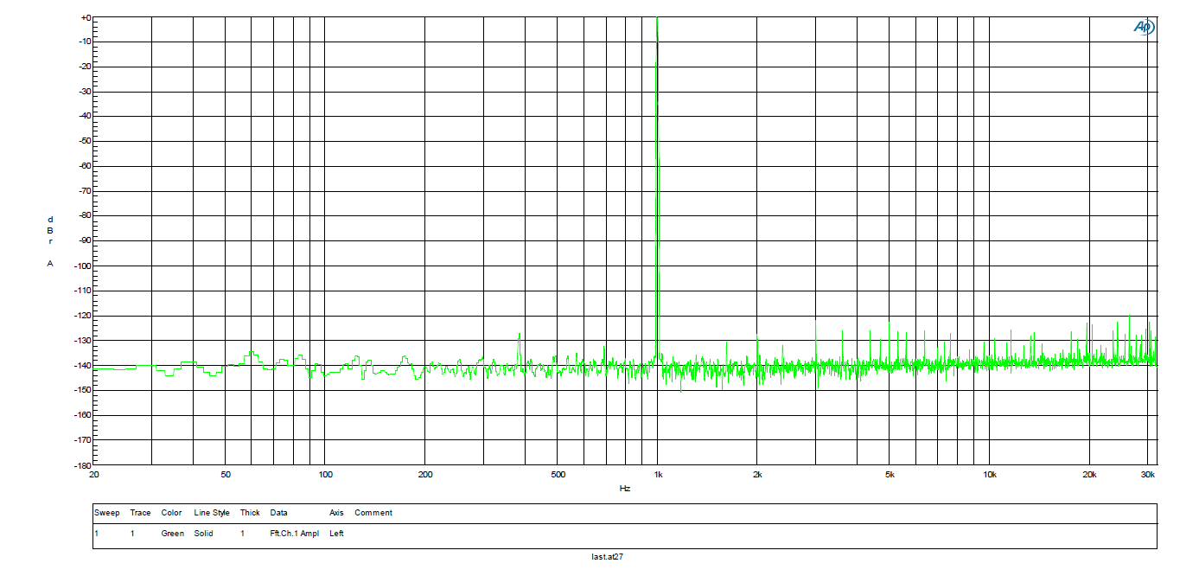
Task: Click the '-120' label on the left axis
Action: pos(83,316)
